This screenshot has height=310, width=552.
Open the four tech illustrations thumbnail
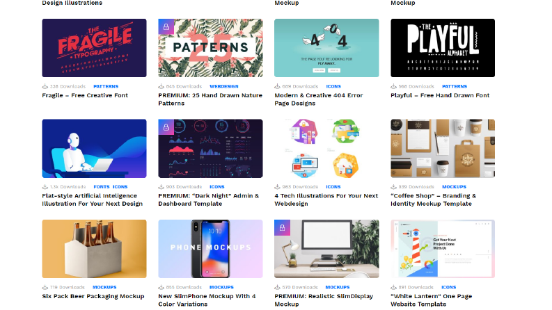click(x=326, y=148)
